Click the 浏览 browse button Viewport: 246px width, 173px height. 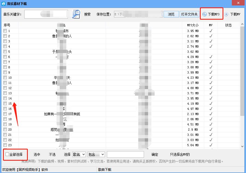[171, 14]
